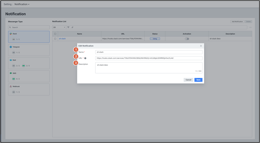Select the SMS messenger type icon

(x=11, y=73)
